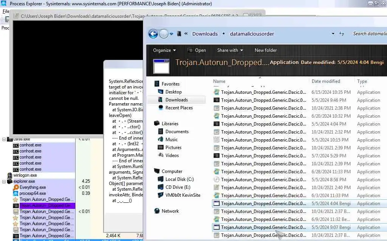
Task: Click the Open toolbar button
Action: tap(197, 50)
